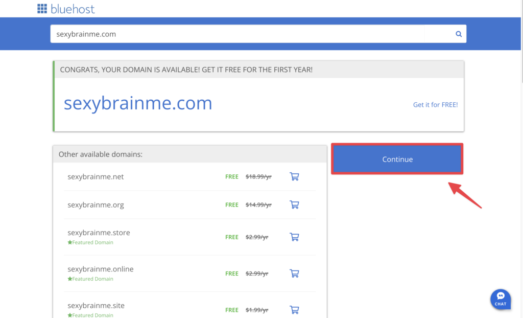Click the $14.99/yr struck-through price
523x318 pixels.
[x=258, y=205]
